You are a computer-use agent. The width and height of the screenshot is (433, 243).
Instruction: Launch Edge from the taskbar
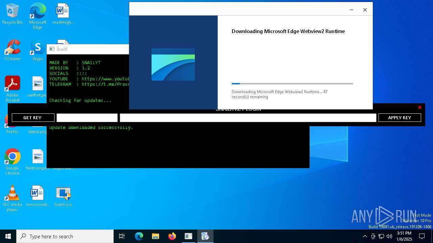click(x=139, y=236)
